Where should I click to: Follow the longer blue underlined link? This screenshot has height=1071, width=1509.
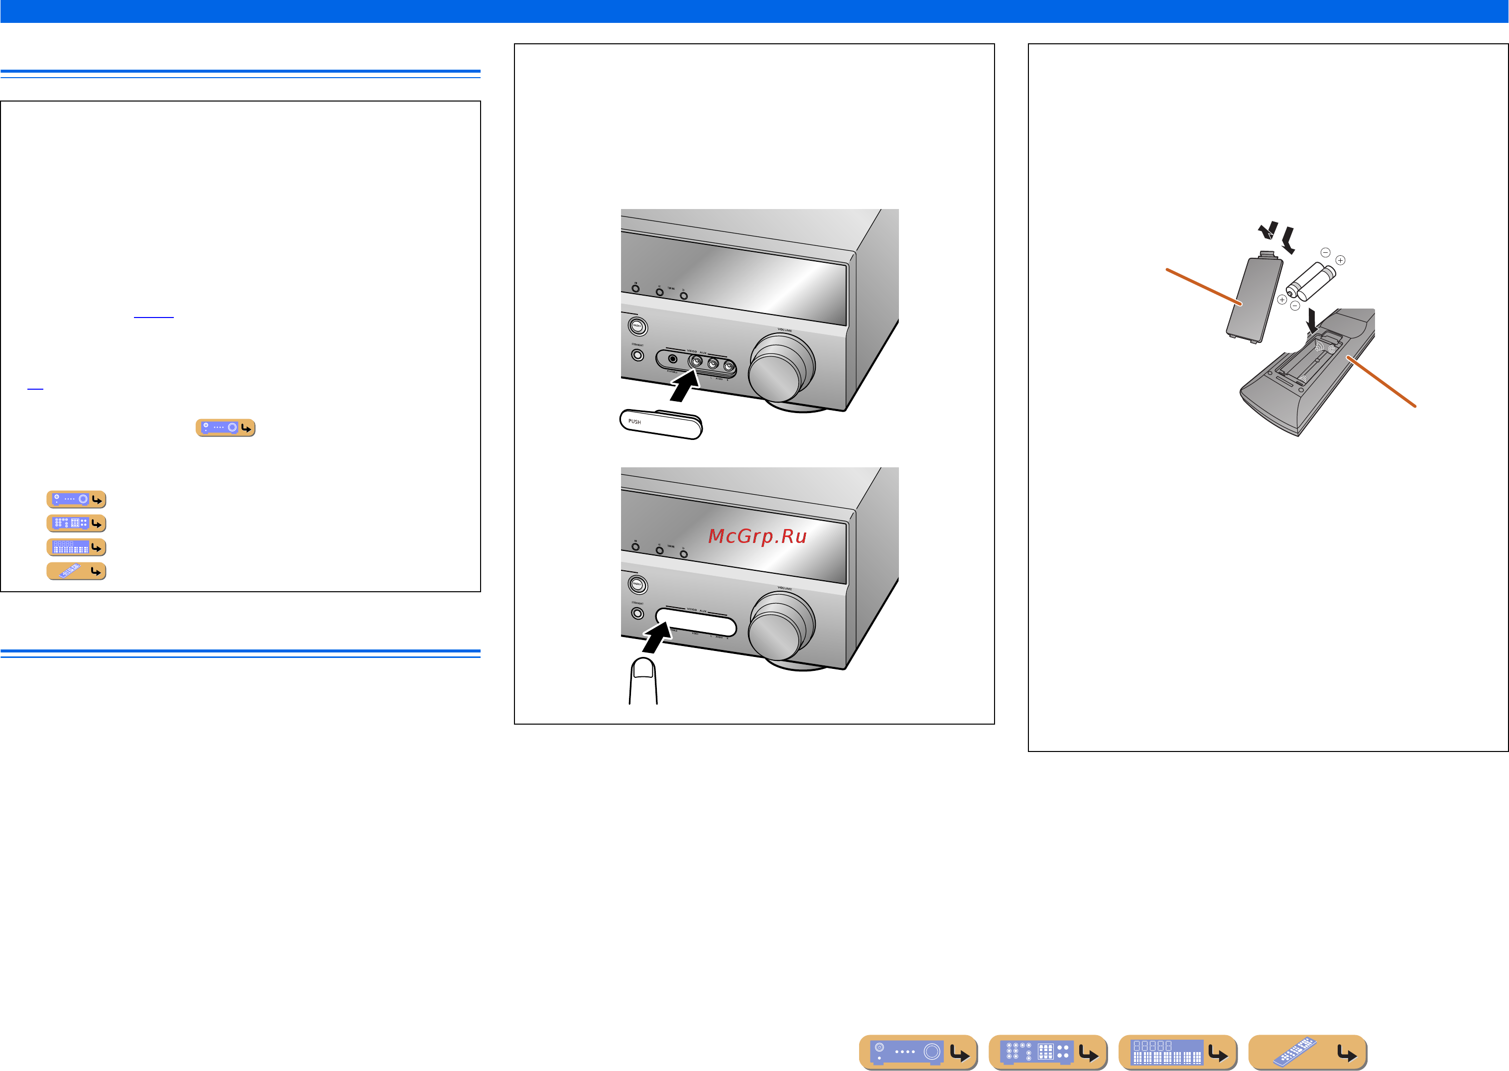154,317
